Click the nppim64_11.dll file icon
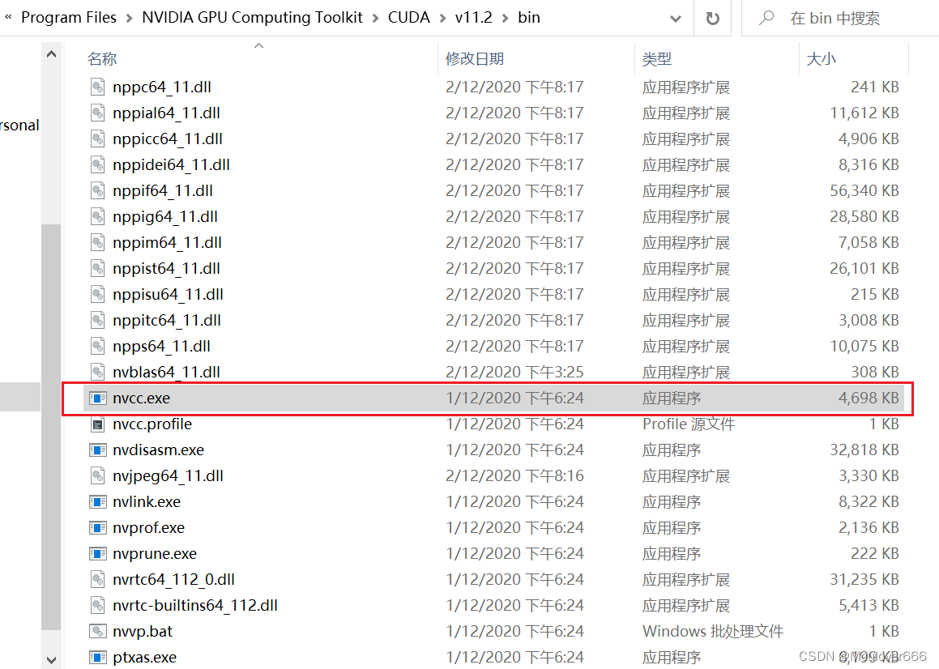This screenshot has width=939, height=669. (97, 242)
